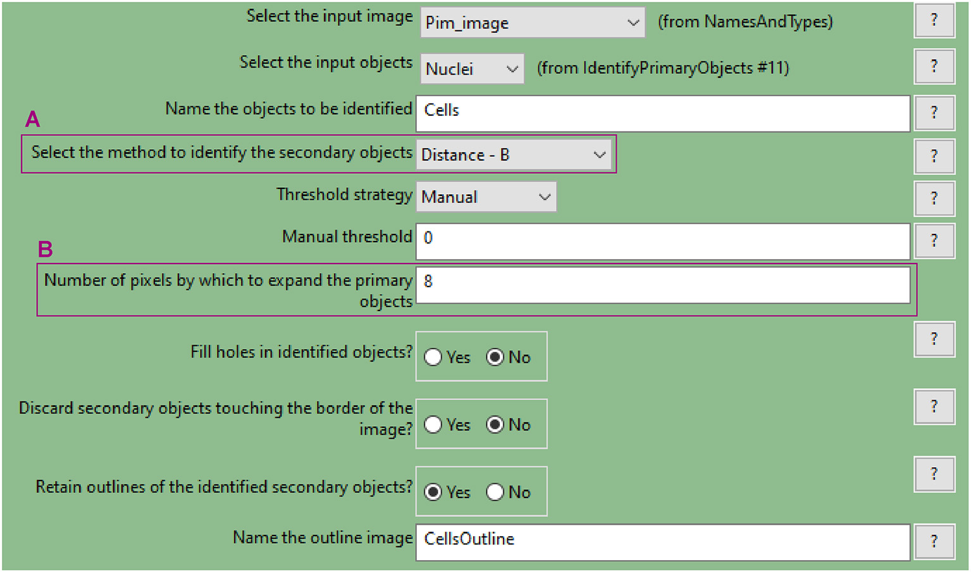Open help for secondary objects method

tap(934, 156)
